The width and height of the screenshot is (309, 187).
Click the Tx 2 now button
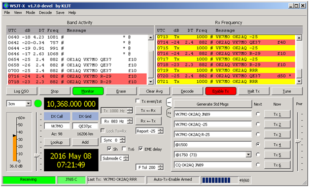tap(277, 124)
